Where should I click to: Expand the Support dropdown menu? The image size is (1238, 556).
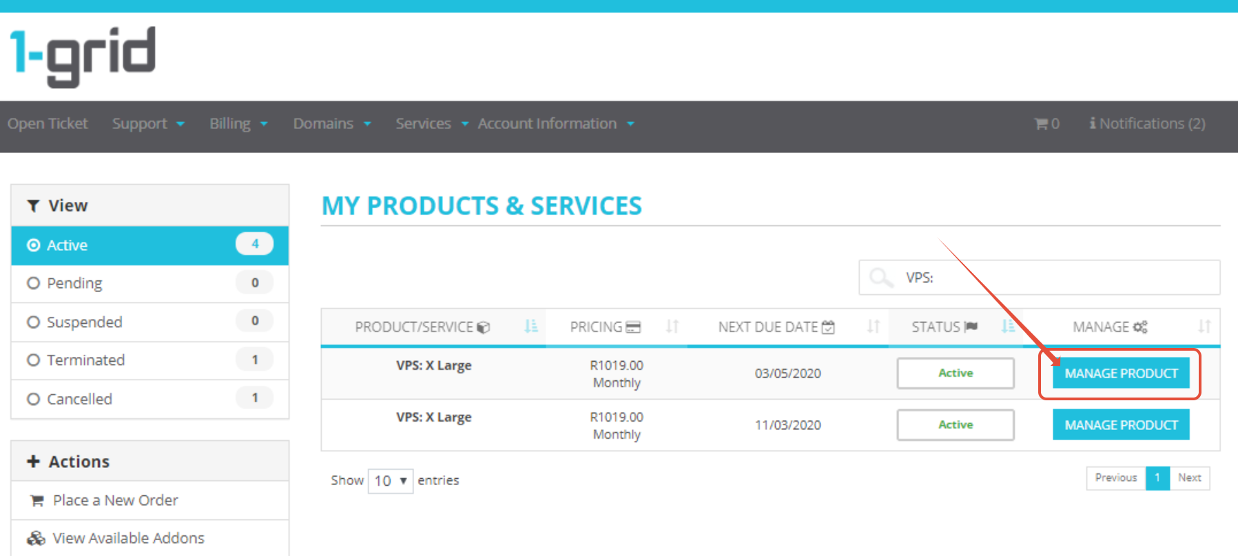tap(148, 124)
